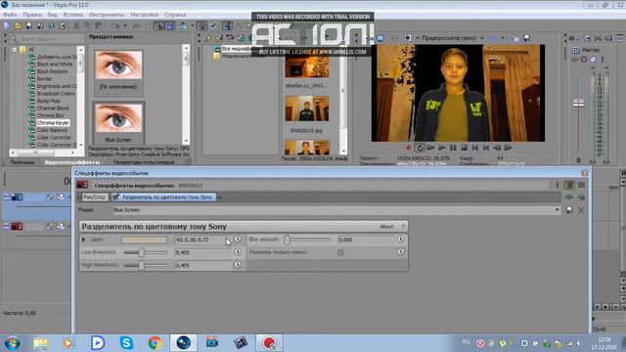Screen dimensions: 626x352
Task: Undo last action using toolbar arrow icon
Action: click(115, 26)
